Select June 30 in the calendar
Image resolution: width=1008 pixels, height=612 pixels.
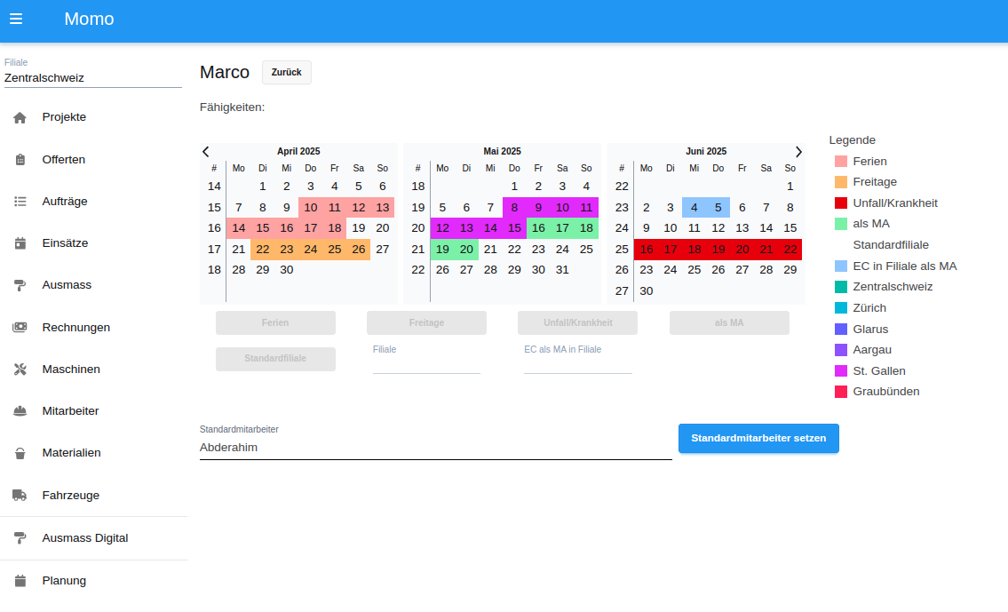coord(647,290)
